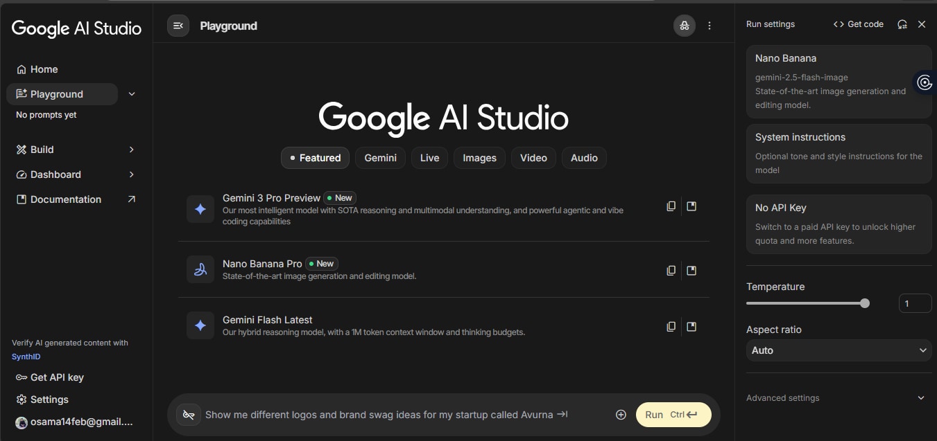Open the SynthID link
The image size is (937, 441).
pos(23,357)
